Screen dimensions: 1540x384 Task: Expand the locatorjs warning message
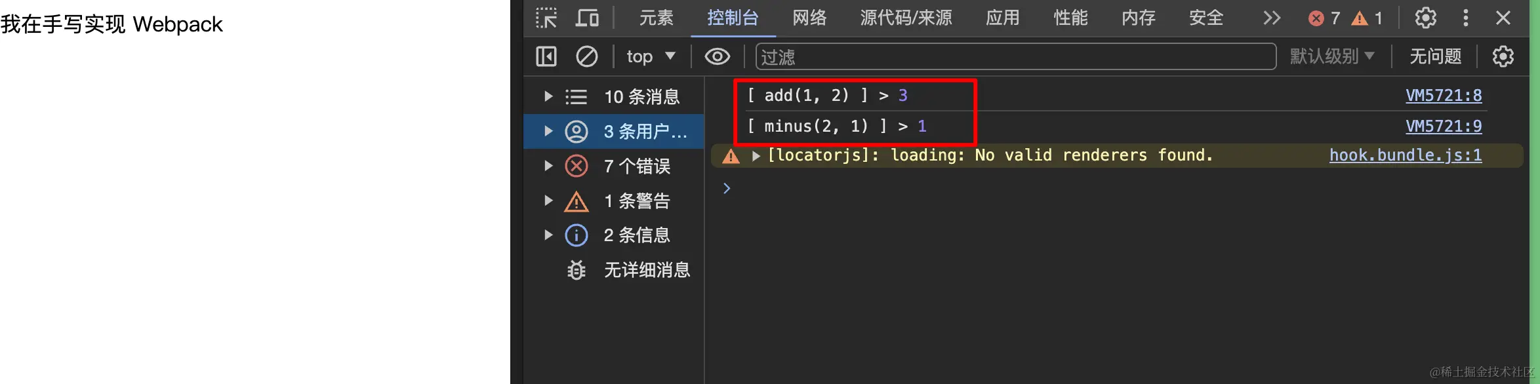[x=756, y=156]
